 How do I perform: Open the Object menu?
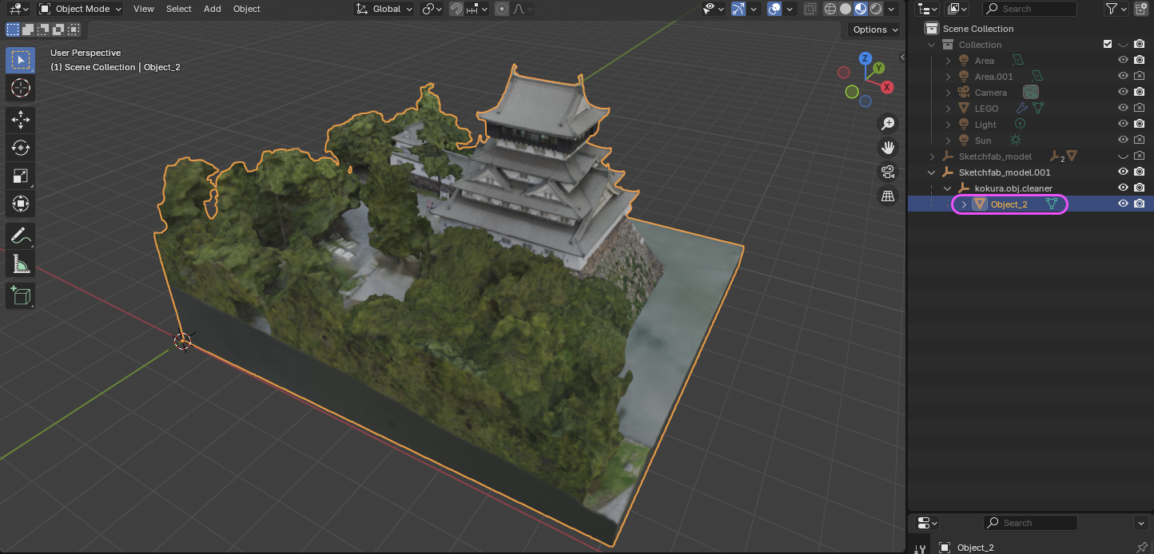[x=247, y=9]
